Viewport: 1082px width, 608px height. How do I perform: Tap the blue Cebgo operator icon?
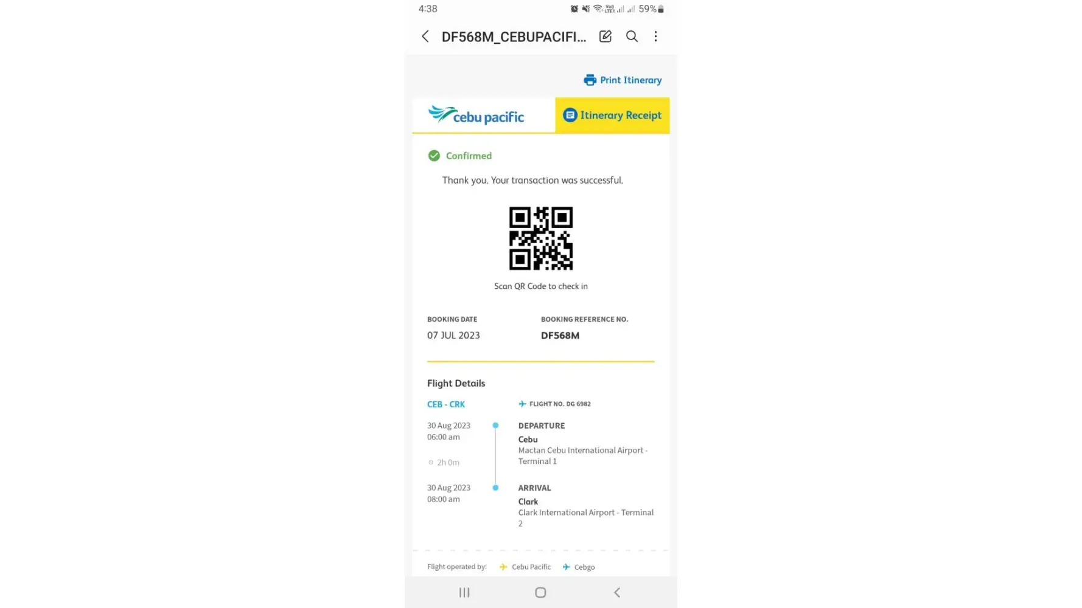[x=566, y=567]
